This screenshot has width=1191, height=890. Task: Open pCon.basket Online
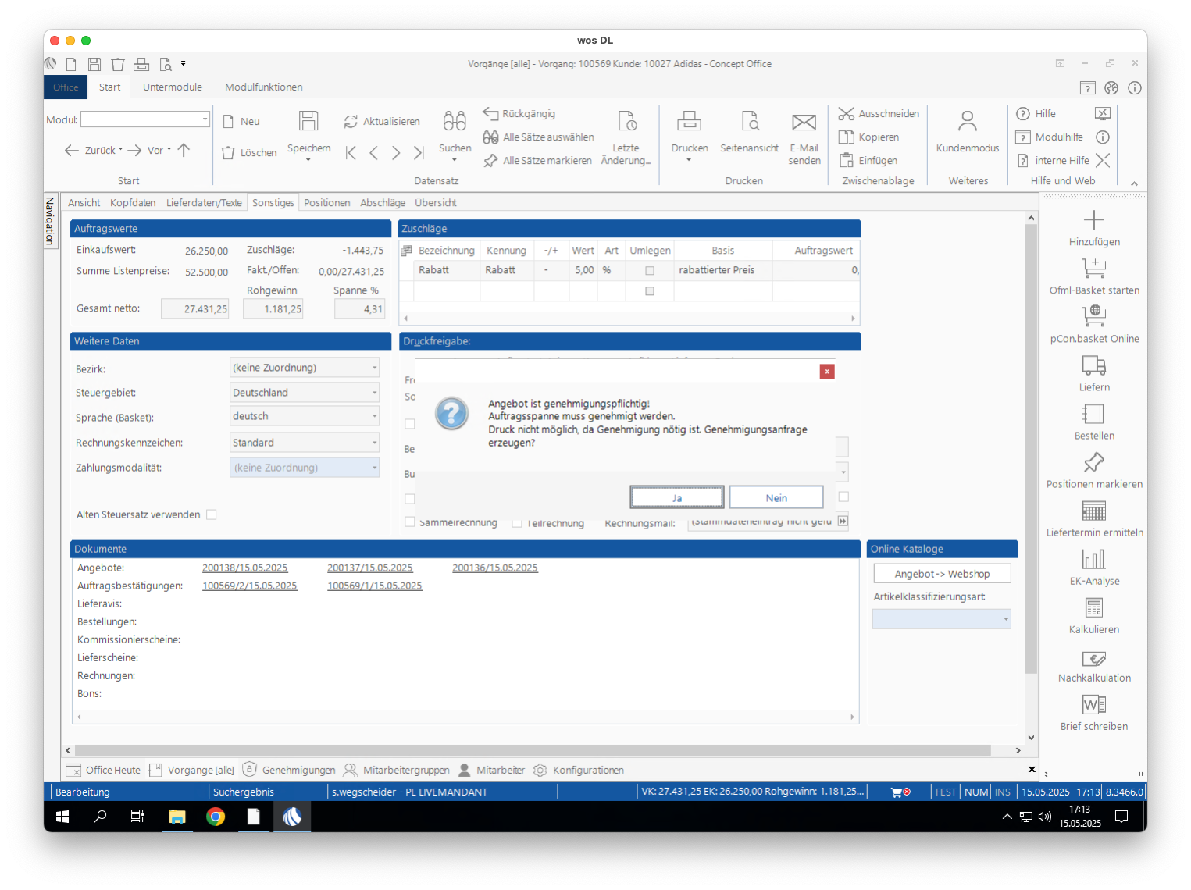(1094, 316)
